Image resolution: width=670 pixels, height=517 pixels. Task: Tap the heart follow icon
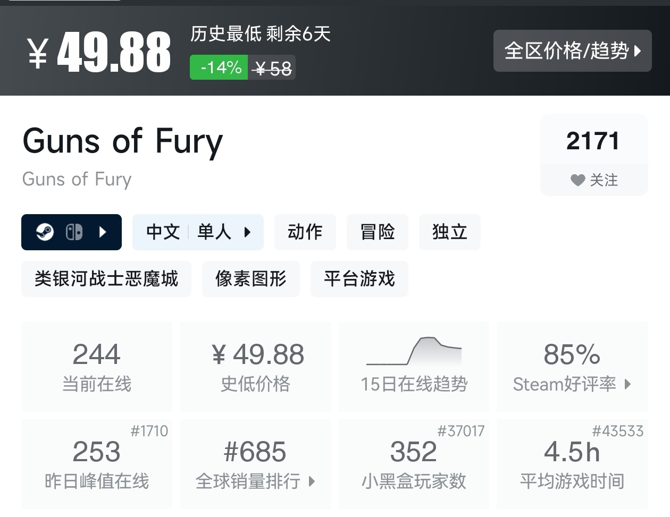click(577, 180)
